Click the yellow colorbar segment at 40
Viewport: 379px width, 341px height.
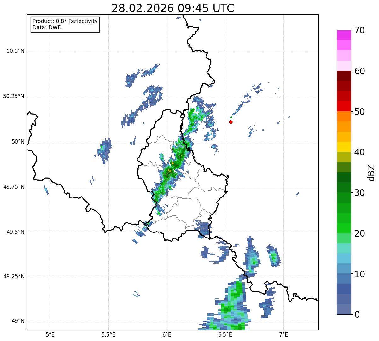coord(344,147)
